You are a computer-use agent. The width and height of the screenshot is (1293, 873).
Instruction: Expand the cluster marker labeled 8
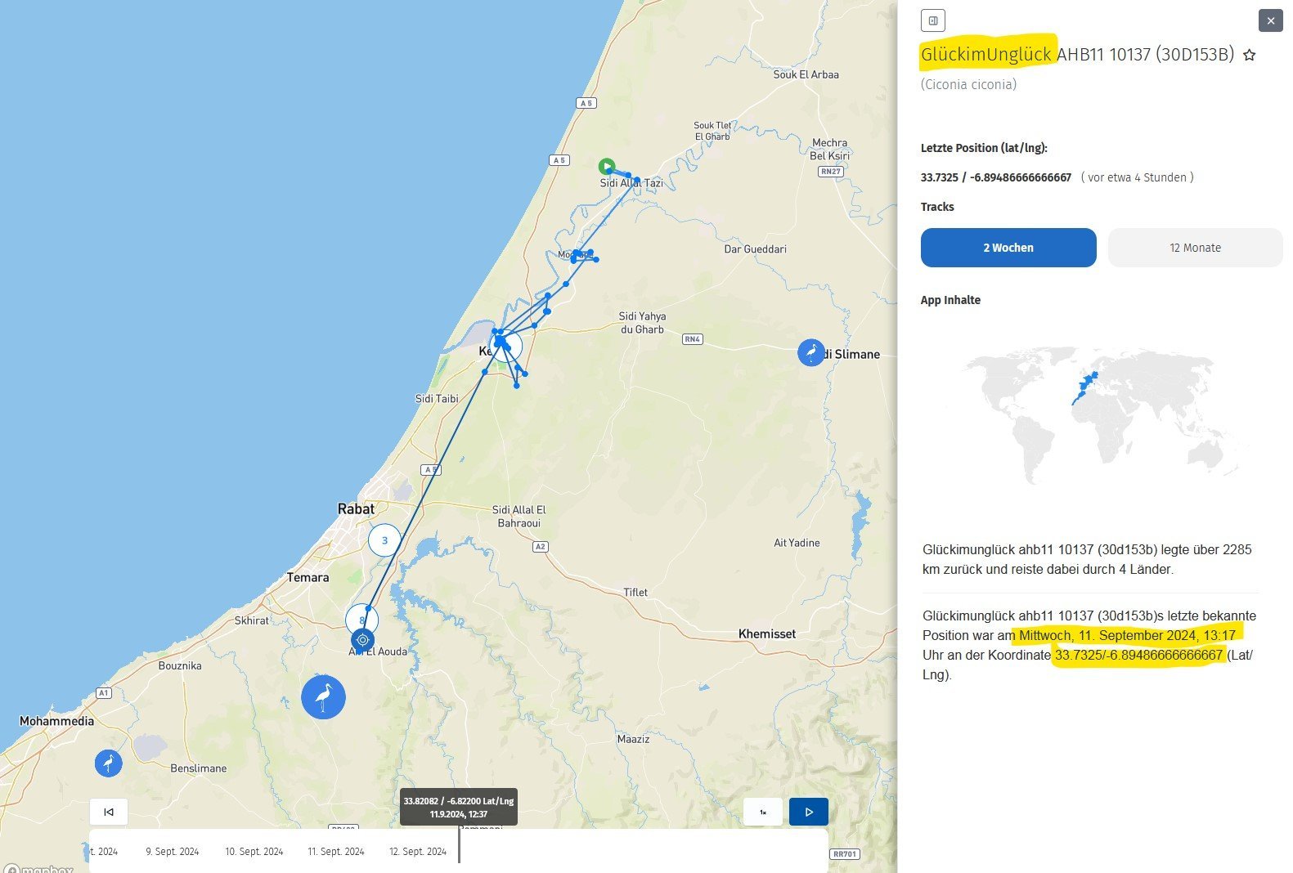click(x=360, y=619)
